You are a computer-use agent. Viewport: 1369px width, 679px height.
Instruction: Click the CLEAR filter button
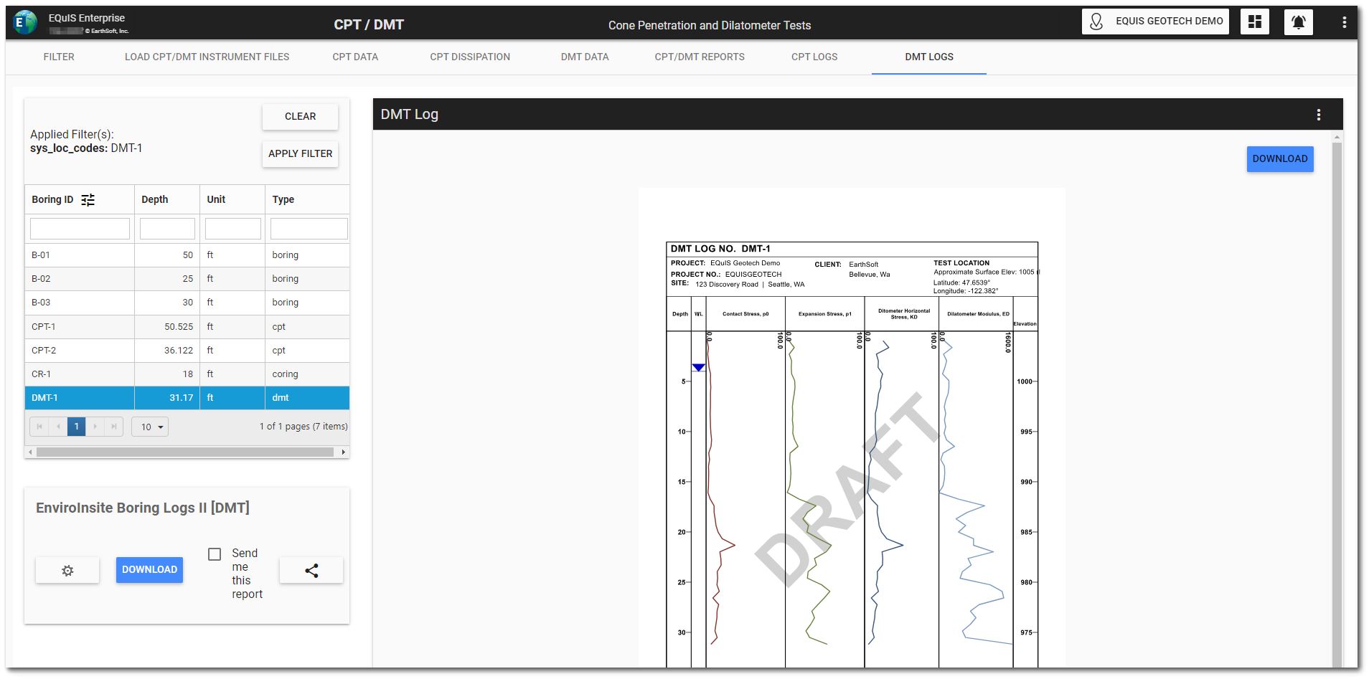(300, 116)
